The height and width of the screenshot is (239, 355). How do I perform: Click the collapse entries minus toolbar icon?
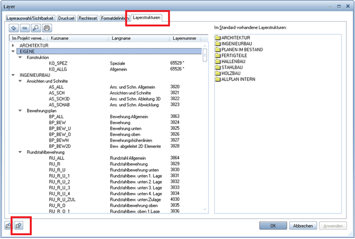click(24, 28)
